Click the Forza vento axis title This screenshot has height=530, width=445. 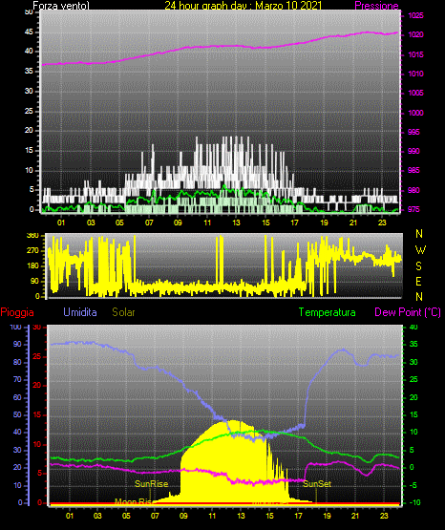point(61,6)
